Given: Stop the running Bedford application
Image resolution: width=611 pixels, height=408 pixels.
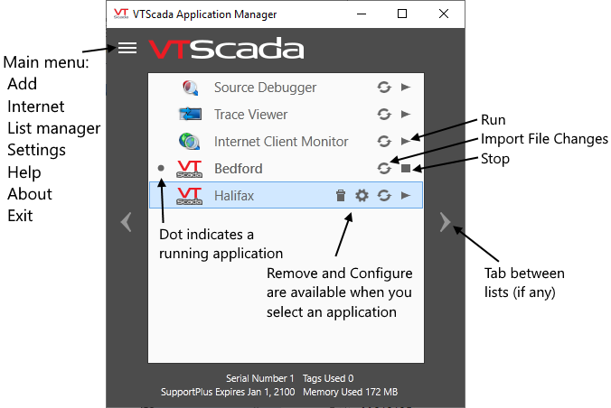Looking at the screenshot, I should (x=406, y=168).
